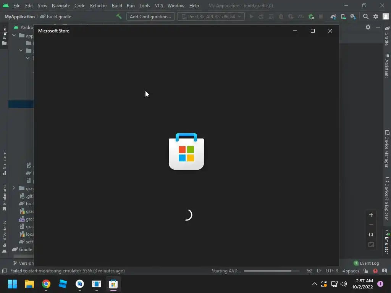391x293 pixels.
Task: Click the Attach Debugger to Android Process icon
Action: click(x=311, y=17)
